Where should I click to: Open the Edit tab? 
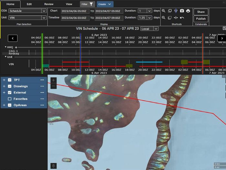click(29, 4)
